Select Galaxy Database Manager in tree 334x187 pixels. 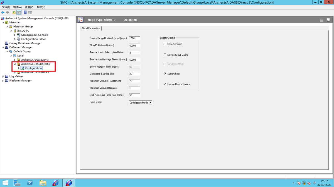(x=25, y=43)
